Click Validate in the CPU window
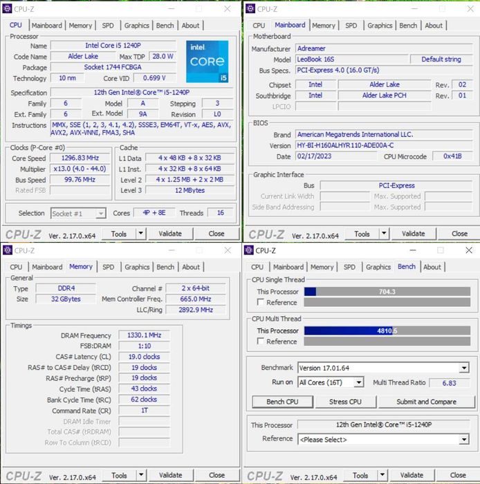 (x=170, y=234)
